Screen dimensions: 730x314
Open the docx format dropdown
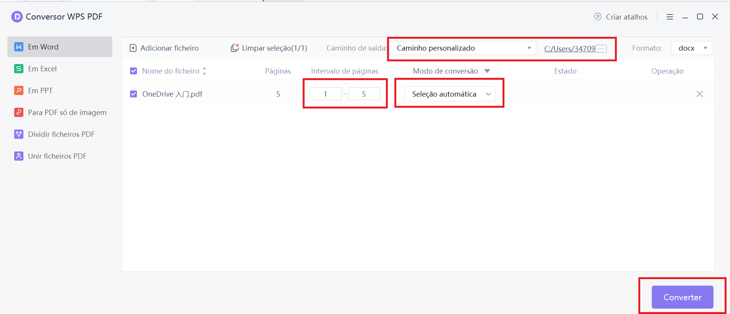point(692,48)
